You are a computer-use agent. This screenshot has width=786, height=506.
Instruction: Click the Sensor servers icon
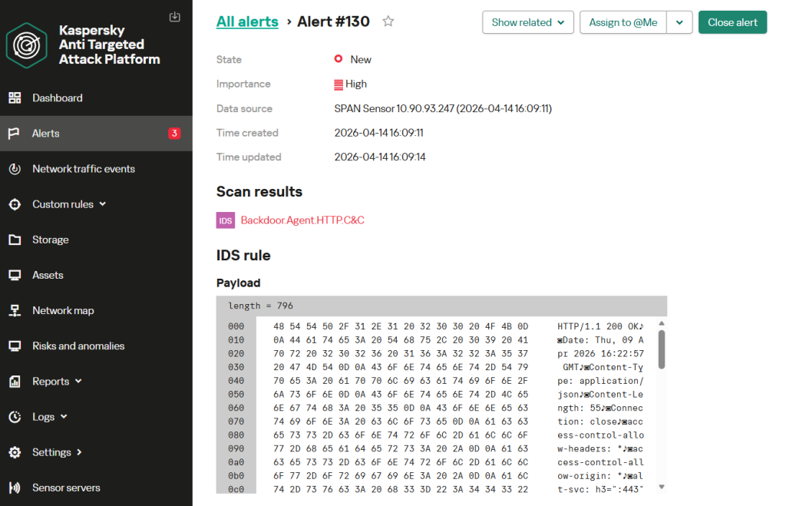[x=15, y=488]
